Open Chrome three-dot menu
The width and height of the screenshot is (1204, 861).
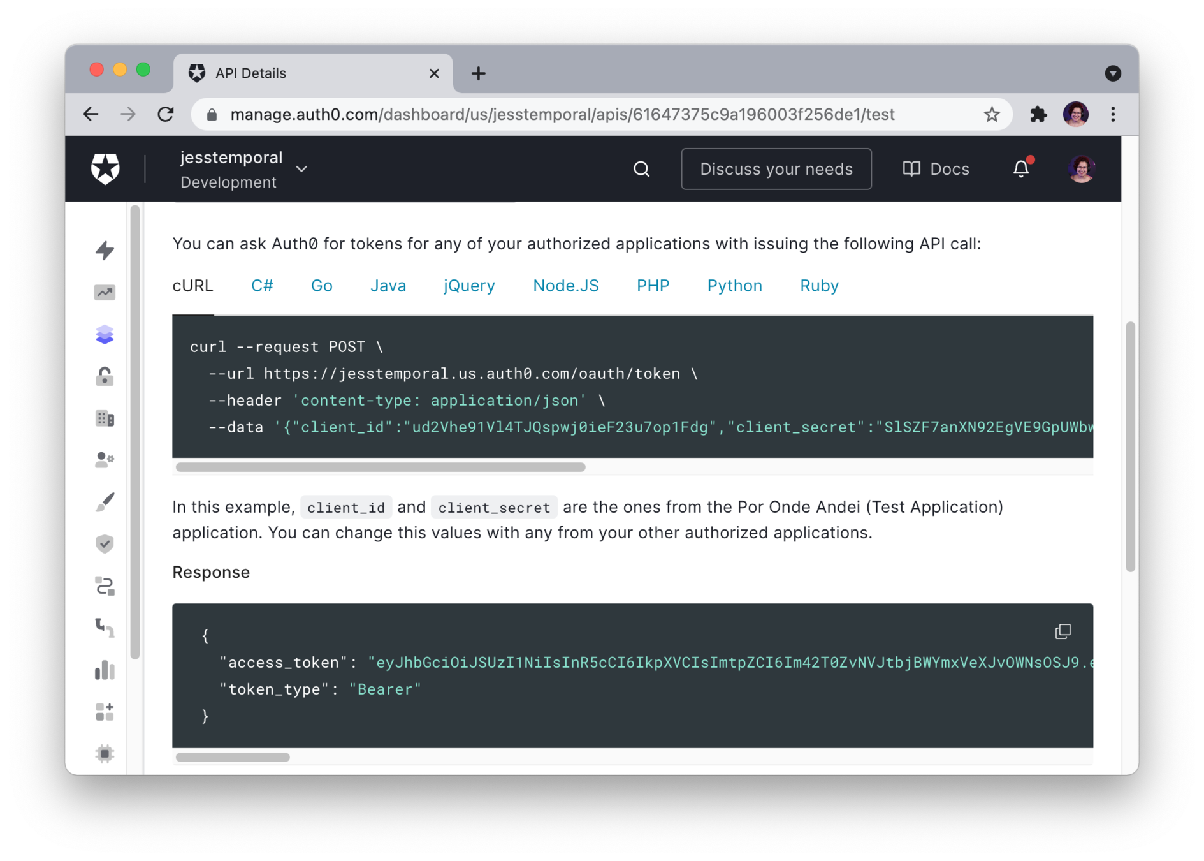pyautogui.click(x=1113, y=115)
